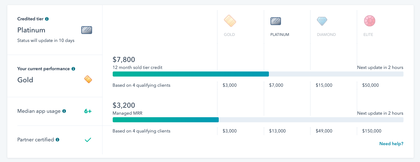Click the Median app usage info icon
Image resolution: width=420 pixels, height=162 pixels.
point(64,111)
